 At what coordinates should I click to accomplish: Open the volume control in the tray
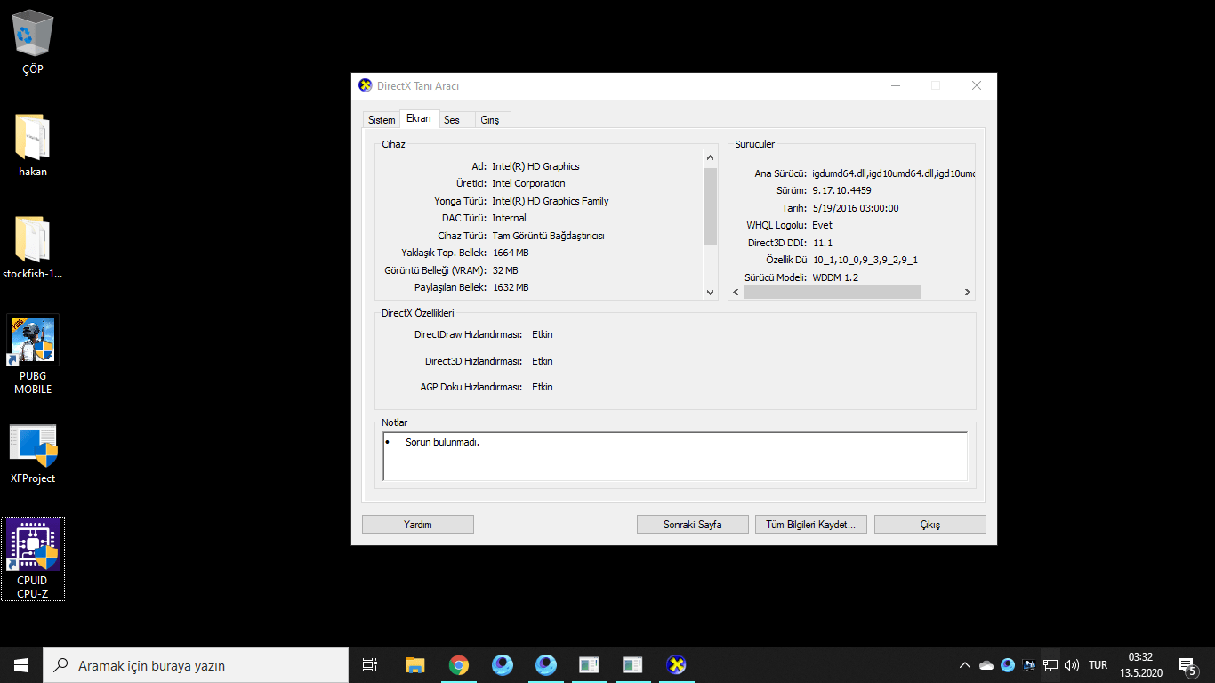1072,665
